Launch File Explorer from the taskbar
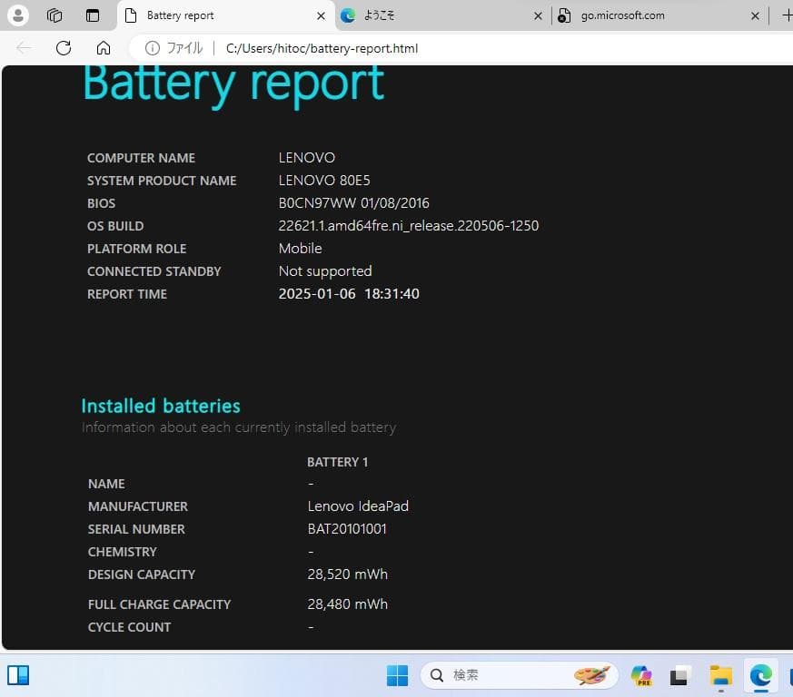793x697 pixels. pyautogui.click(x=720, y=675)
